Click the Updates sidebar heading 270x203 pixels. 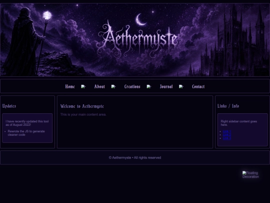click(x=9, y=106)
